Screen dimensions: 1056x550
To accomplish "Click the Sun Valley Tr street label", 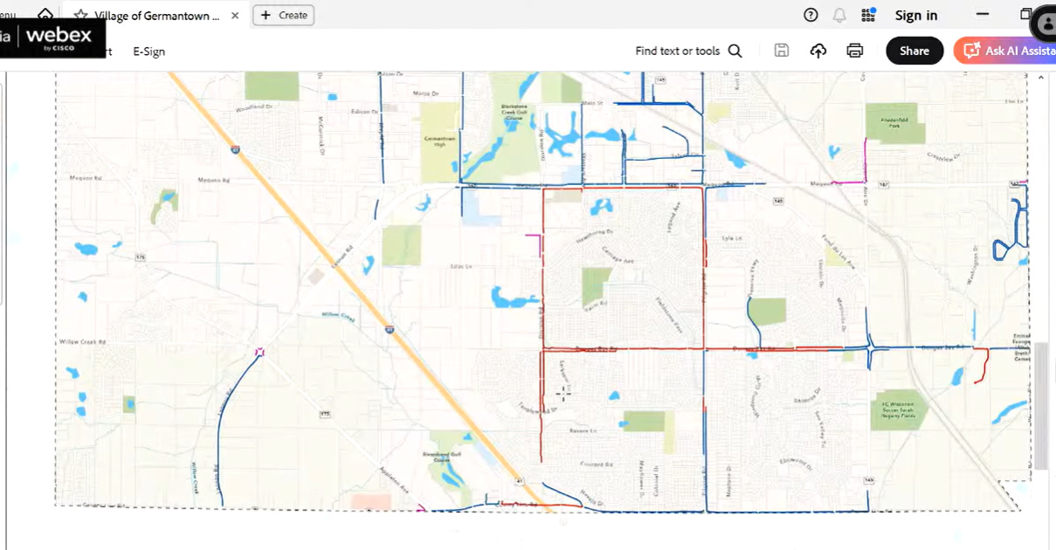I will coord(820,429).
